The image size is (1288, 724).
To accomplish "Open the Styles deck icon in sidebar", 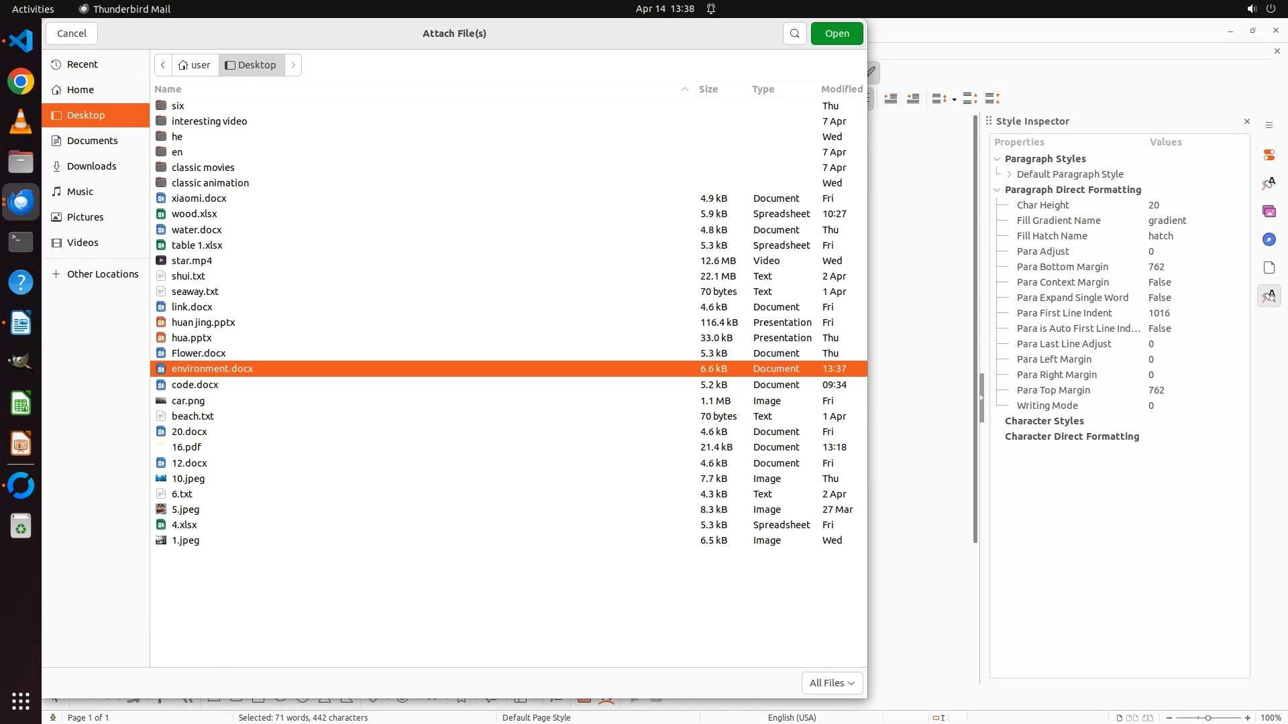I will pos(1269,183).
